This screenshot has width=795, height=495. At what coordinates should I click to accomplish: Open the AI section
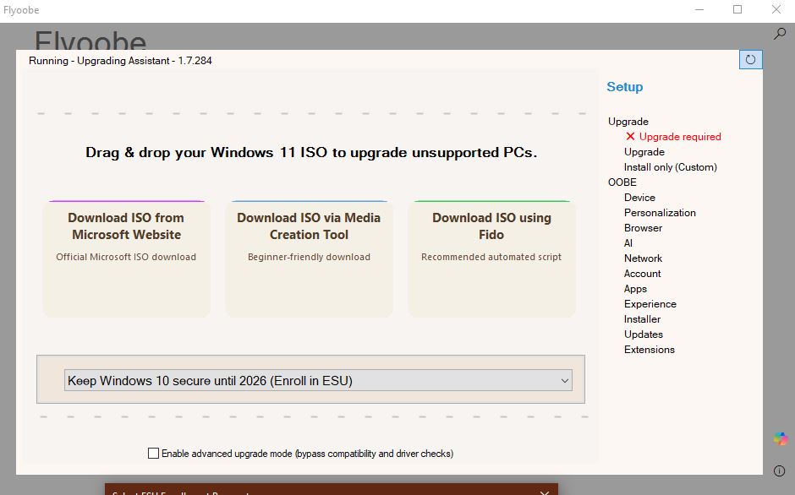(x=628, y=243)
